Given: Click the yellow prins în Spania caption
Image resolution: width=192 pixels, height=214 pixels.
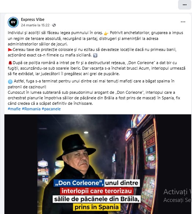Looking at the screenshot, I should coord(97,207).
